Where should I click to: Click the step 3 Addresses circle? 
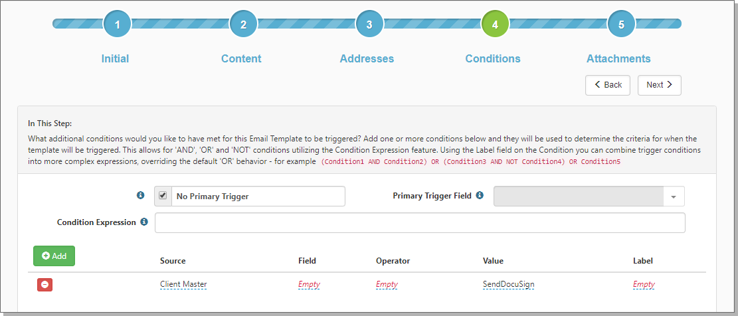tap(369, 23)
